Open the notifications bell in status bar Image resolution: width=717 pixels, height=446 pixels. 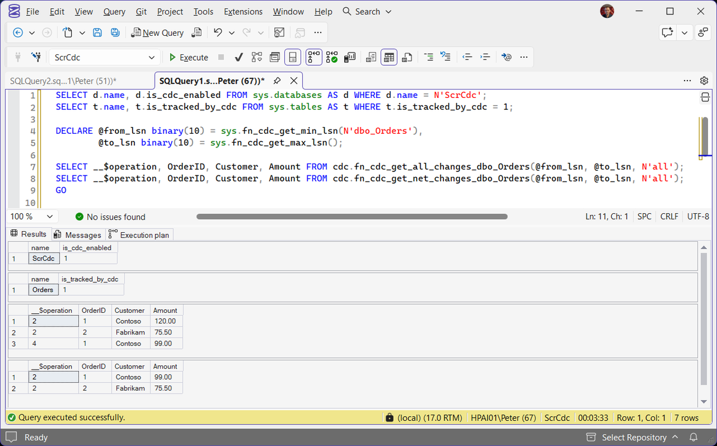click(694, 438)
